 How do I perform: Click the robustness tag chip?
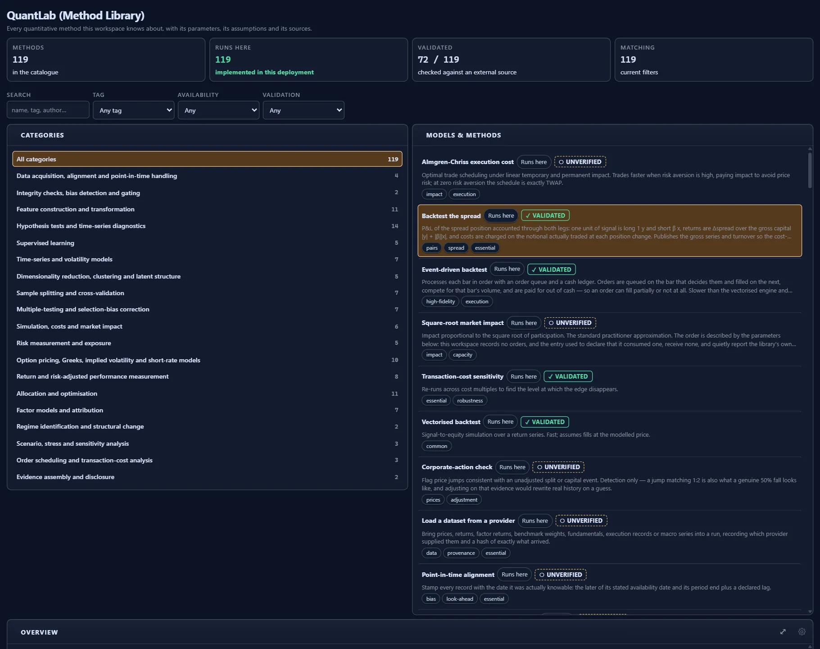coord(470,401)
